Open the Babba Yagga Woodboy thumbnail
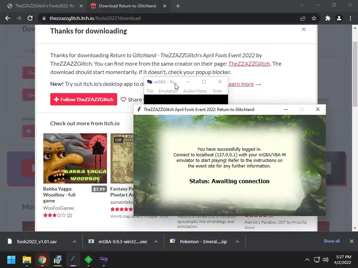This screenshot has width=358, height=268. (75, 158)
